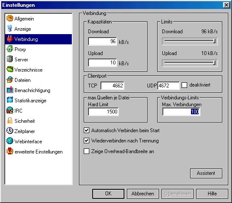Screen dimensions: 232x203
Task: Open the Allgemein settings icon
Action: [10, 18]
